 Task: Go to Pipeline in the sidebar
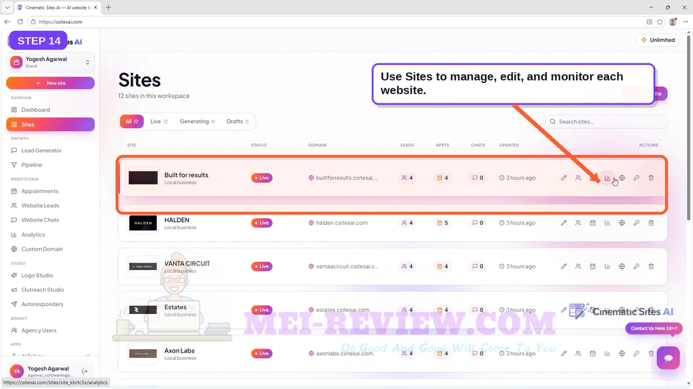(50, 165)
